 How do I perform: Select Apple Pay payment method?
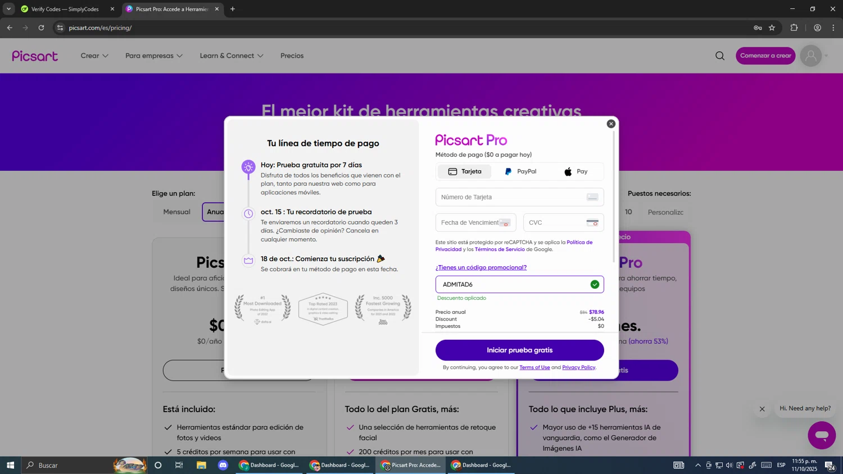click(x=576, y=171)
